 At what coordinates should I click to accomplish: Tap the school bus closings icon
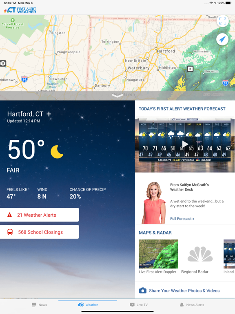click(10, 232)
